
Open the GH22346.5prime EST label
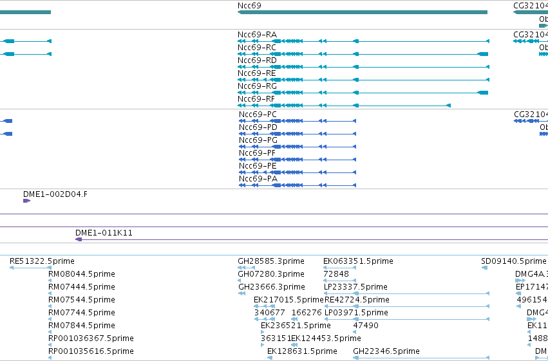pos(386,351)
